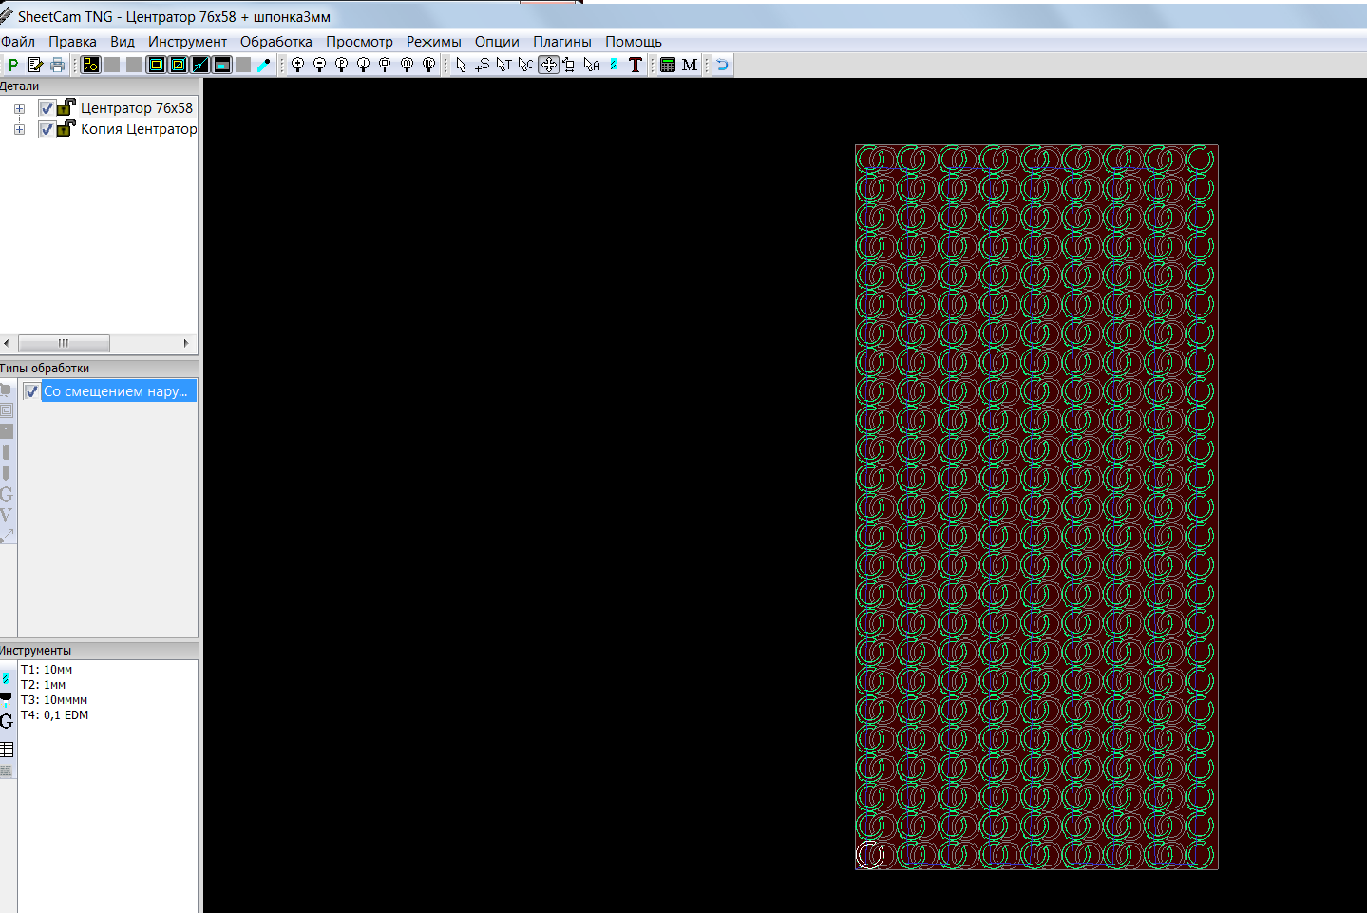
Task: Select tool T4: 0,1 EDM
Action: [x=55, y=715]
